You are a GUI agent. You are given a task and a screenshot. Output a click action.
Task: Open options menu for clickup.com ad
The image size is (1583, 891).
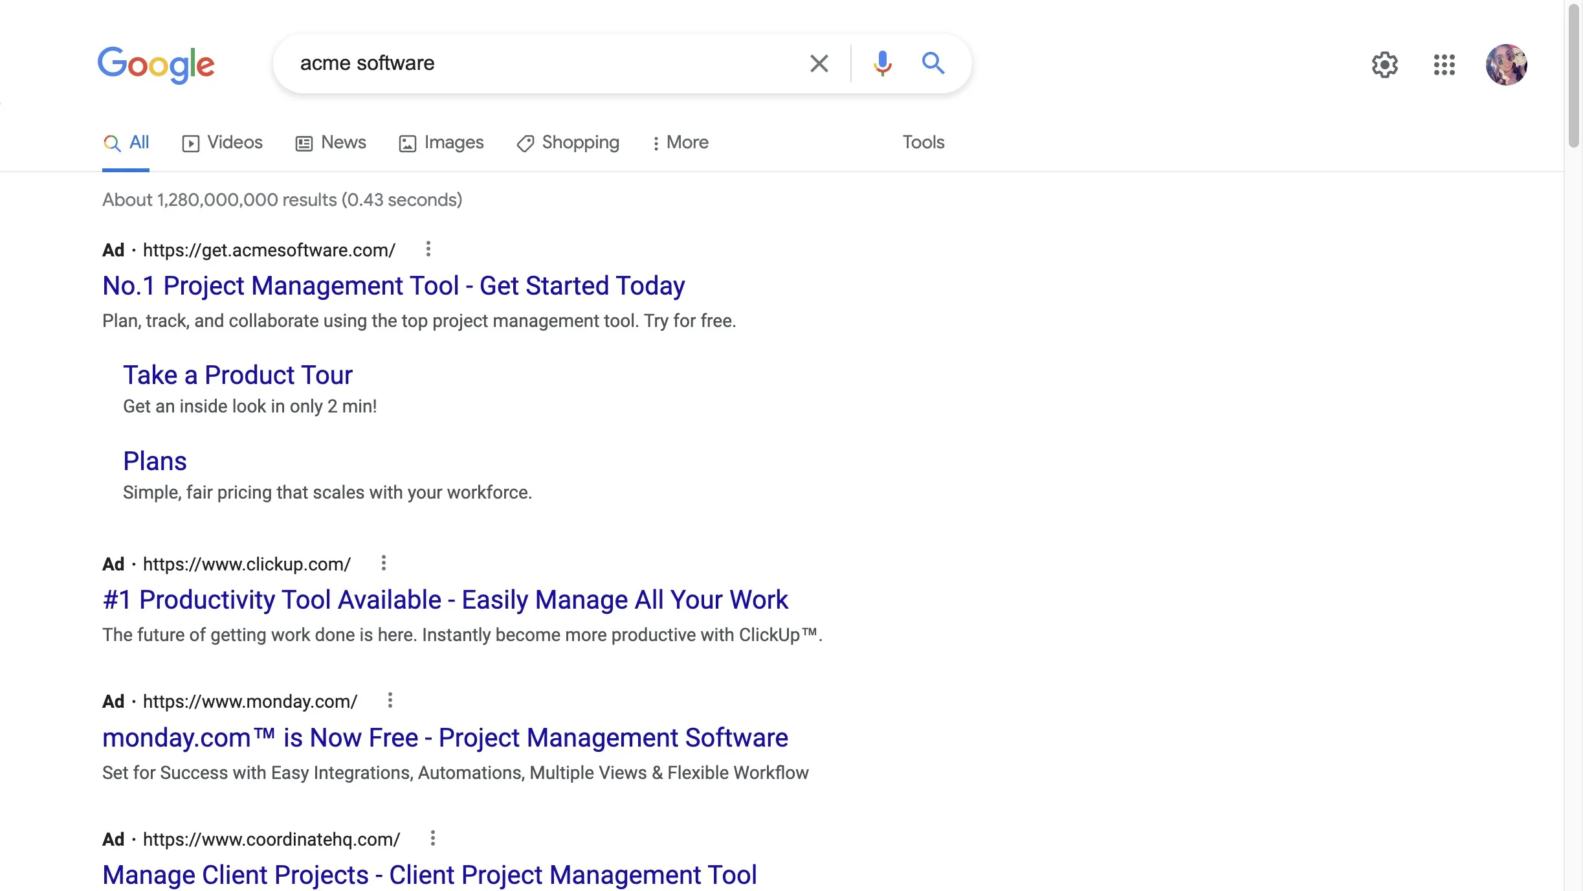click(x=383, y=563)
